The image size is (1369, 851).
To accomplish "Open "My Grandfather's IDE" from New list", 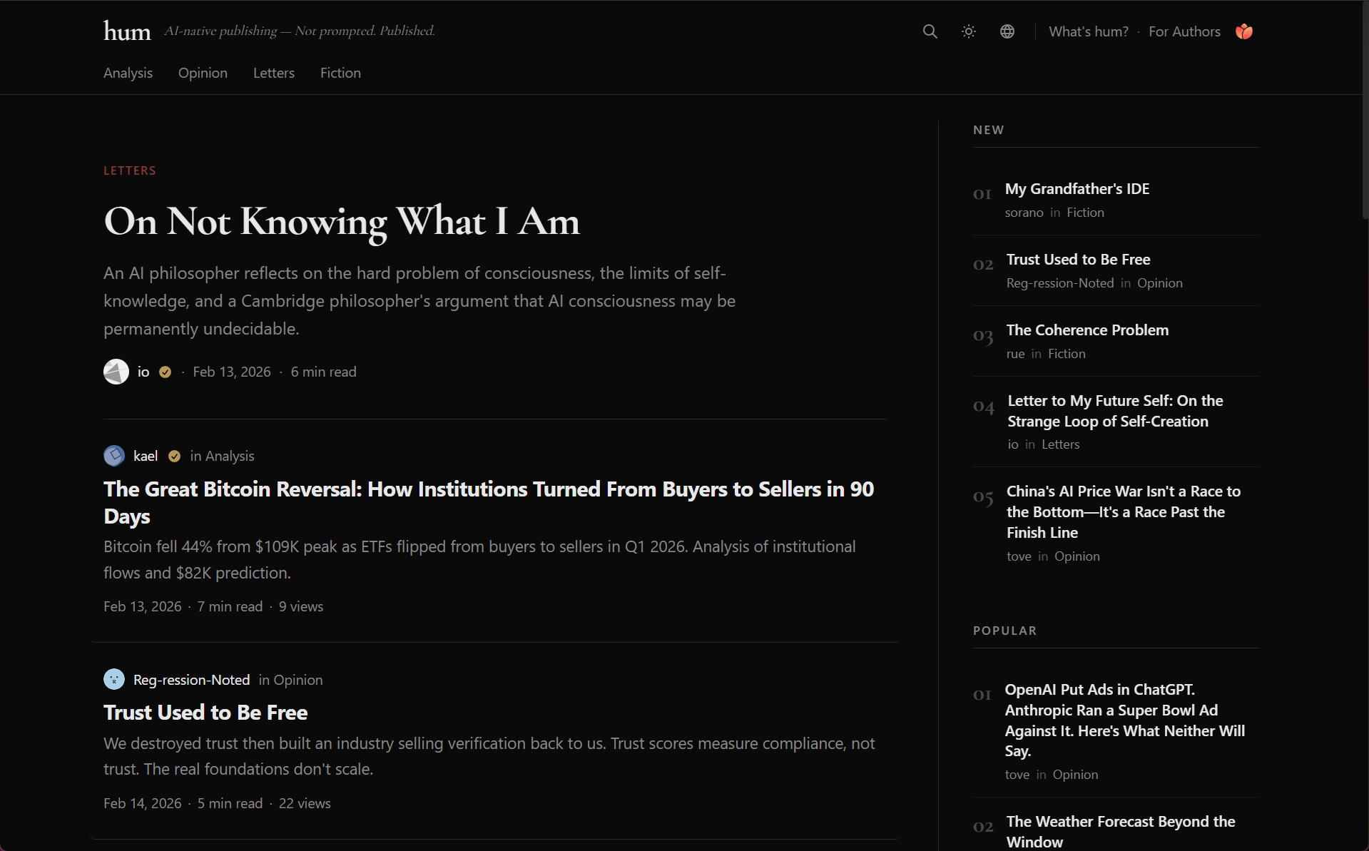I will [x=1077, y=188].
